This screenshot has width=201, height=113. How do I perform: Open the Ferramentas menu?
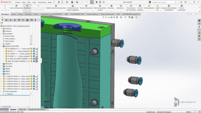point(42,2)
